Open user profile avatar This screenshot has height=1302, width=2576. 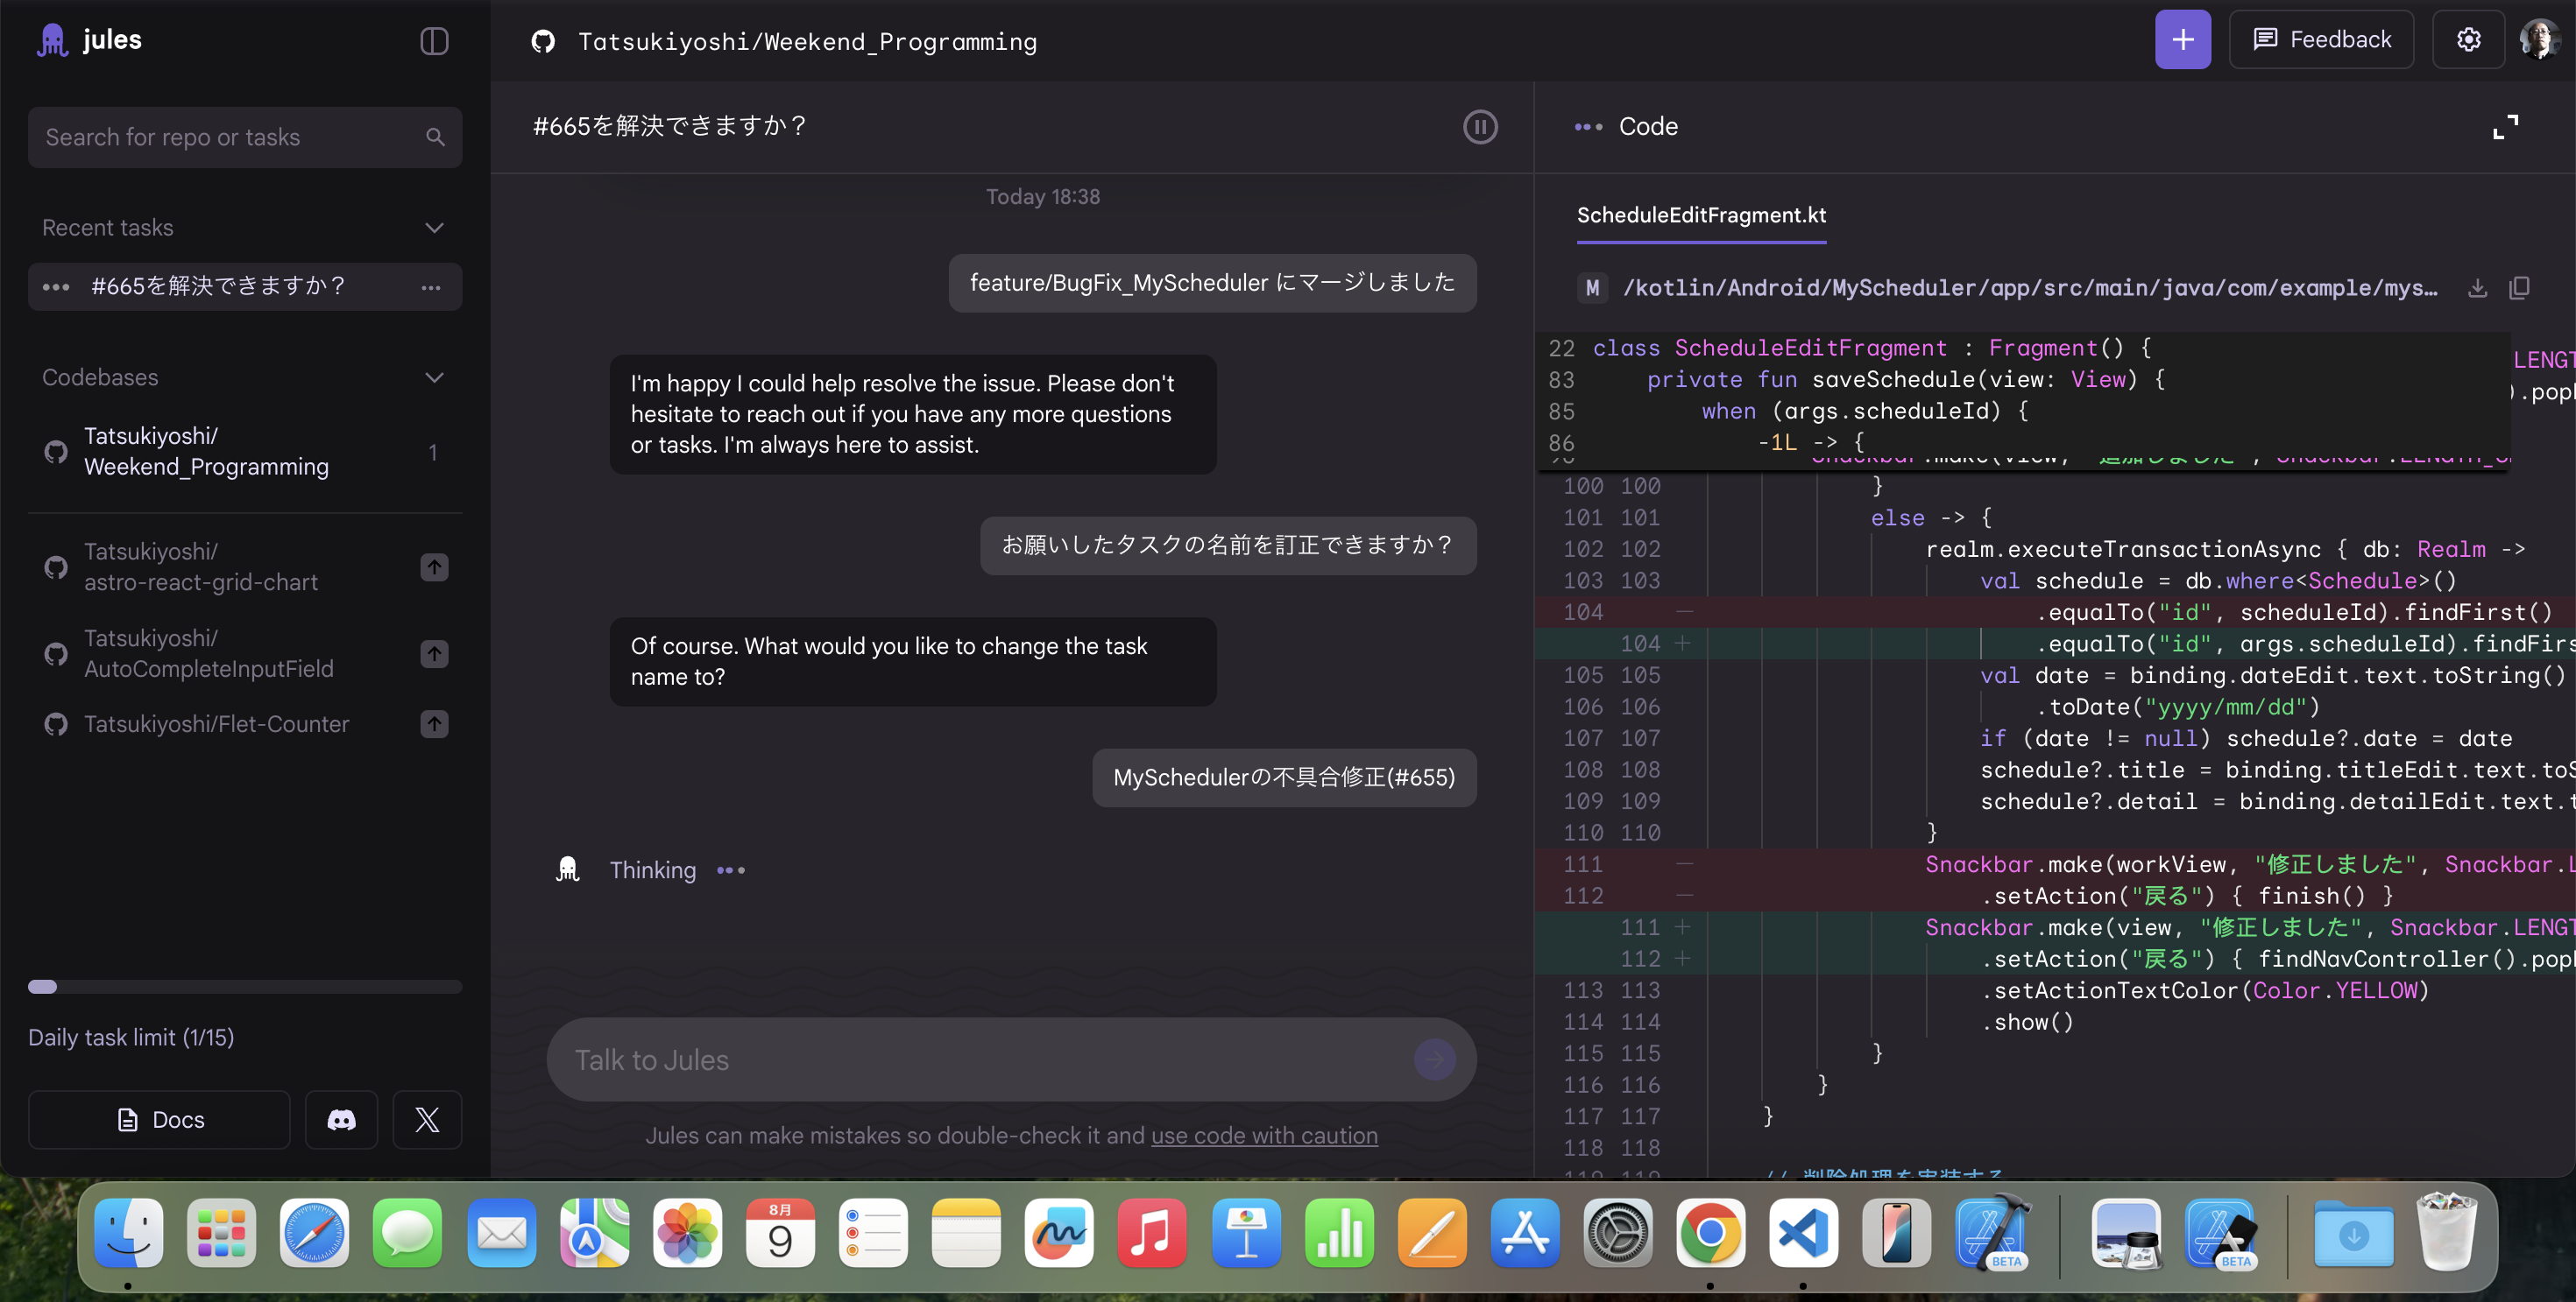2539,40
